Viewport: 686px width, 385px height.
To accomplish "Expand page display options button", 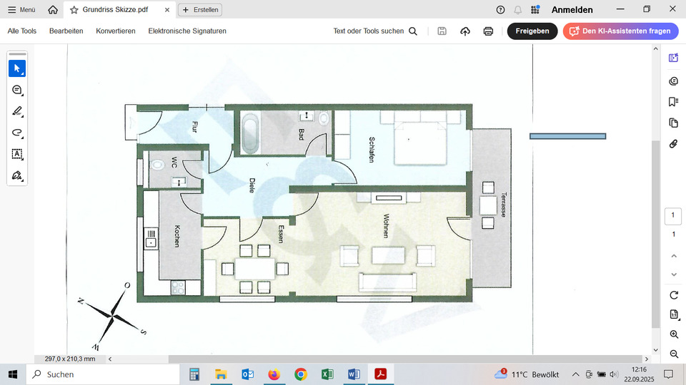I will pos(674,314).
